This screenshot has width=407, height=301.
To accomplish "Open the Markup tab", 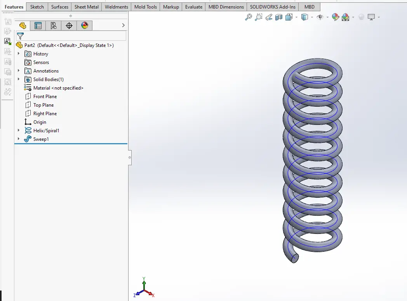I will 171,7.
